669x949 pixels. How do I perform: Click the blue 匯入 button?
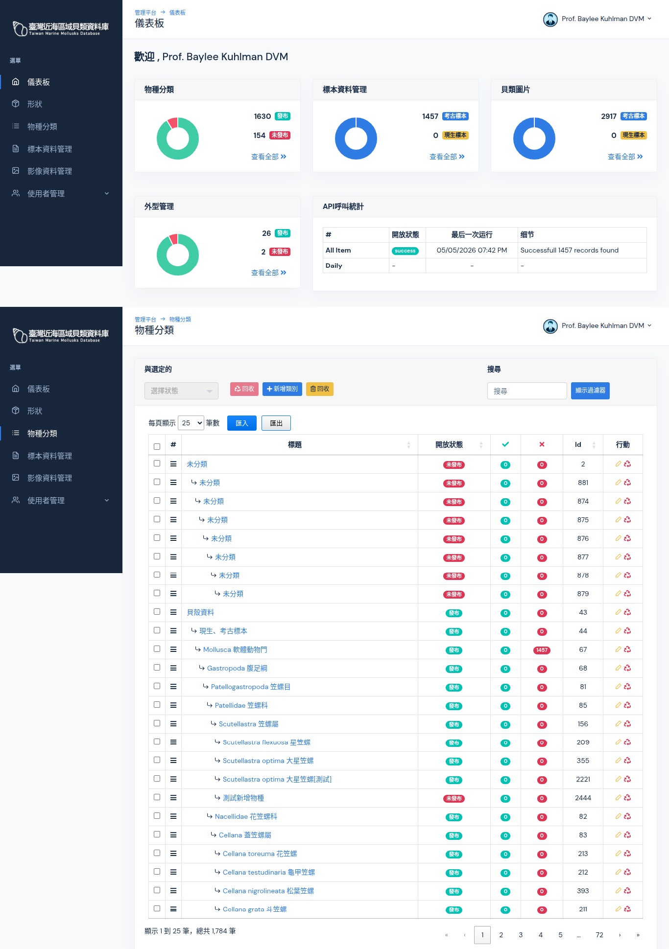242,423
